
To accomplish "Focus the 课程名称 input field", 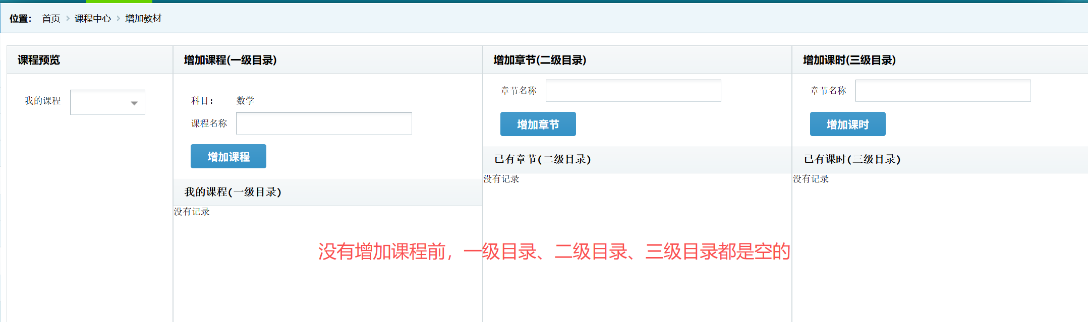I will coord(324,123).
